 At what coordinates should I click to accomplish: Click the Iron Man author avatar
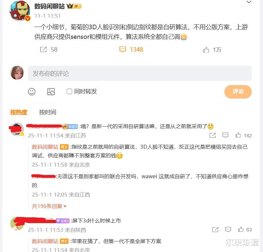20,11
